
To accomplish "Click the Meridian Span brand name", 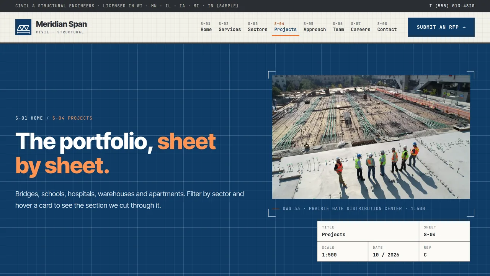I will point(61,24).
